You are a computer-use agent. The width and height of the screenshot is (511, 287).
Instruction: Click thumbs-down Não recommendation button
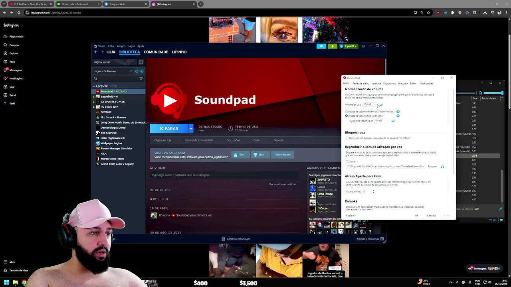coord(260,155)
